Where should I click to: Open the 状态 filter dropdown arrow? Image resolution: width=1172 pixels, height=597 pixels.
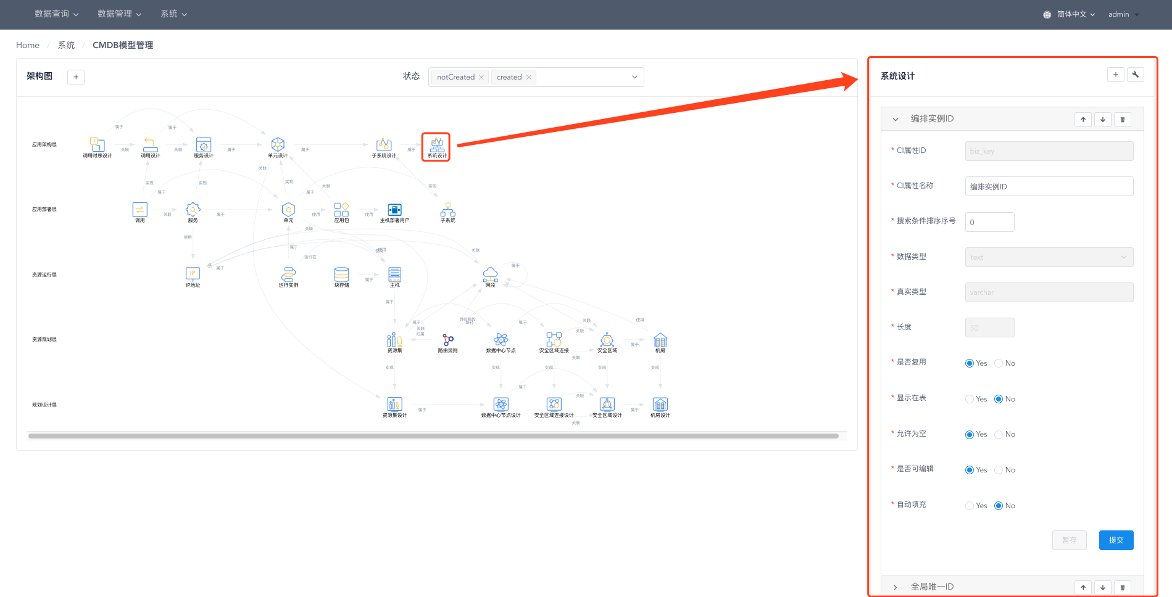point(634,77)
